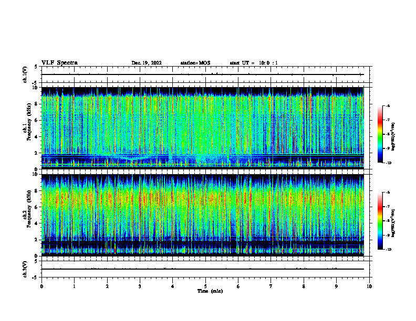The image size is (416, 321).
Task: Click the ch.2 frequency axis "4" tick label
Action: [37, 223]
